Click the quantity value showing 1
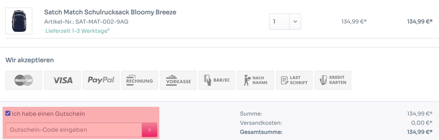The image size is (439, 140). pos(279,22)
